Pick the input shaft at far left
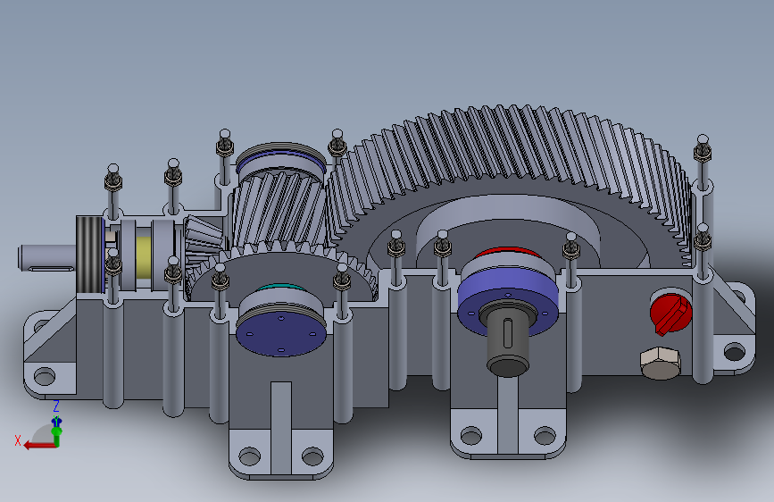The image size is (774, 502). (x=47, y=258)
